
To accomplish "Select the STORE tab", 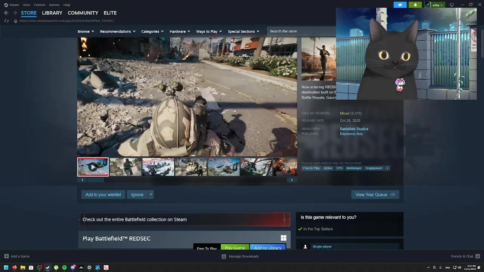I will (x=29, y=13).
